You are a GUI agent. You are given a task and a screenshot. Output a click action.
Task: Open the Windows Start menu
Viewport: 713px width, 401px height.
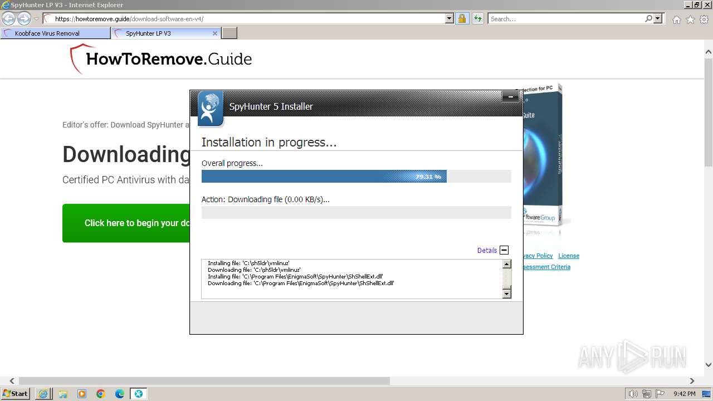tap(16, 394)
